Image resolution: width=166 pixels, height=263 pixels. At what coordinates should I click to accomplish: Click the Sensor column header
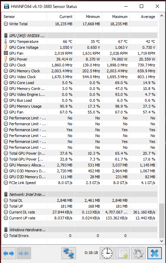click(25, 17)
